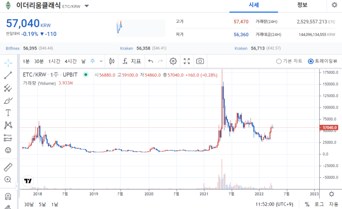Click the low price value 56,360
The height and width of the screenshot is (209, 342).
coord(241,35)
